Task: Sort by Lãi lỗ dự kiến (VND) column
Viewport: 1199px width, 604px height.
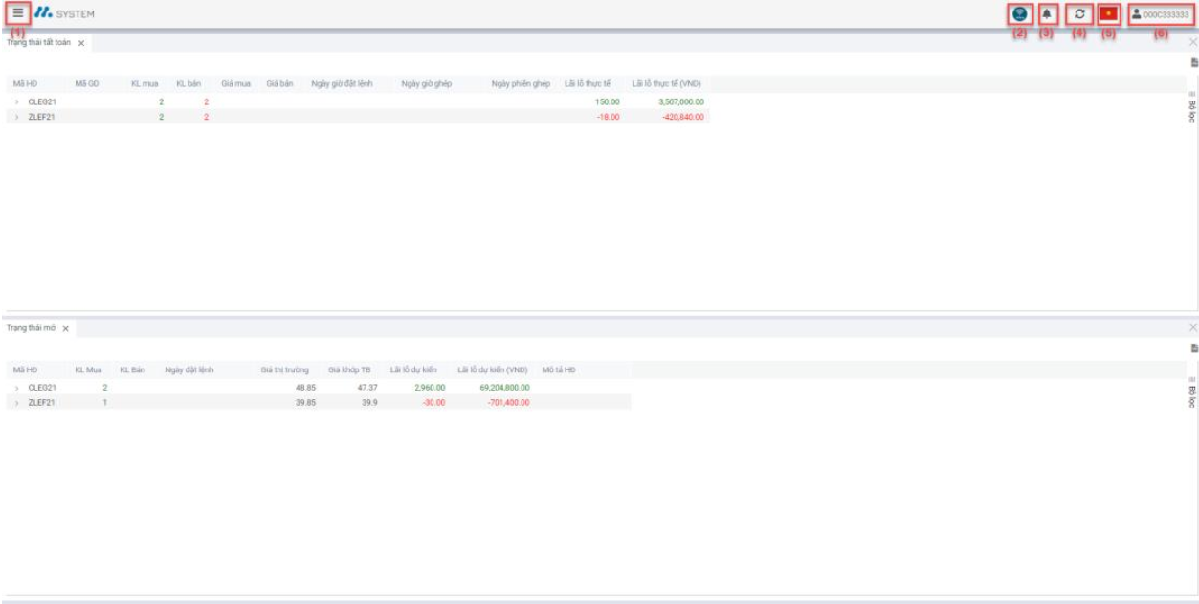Action: 493,369
